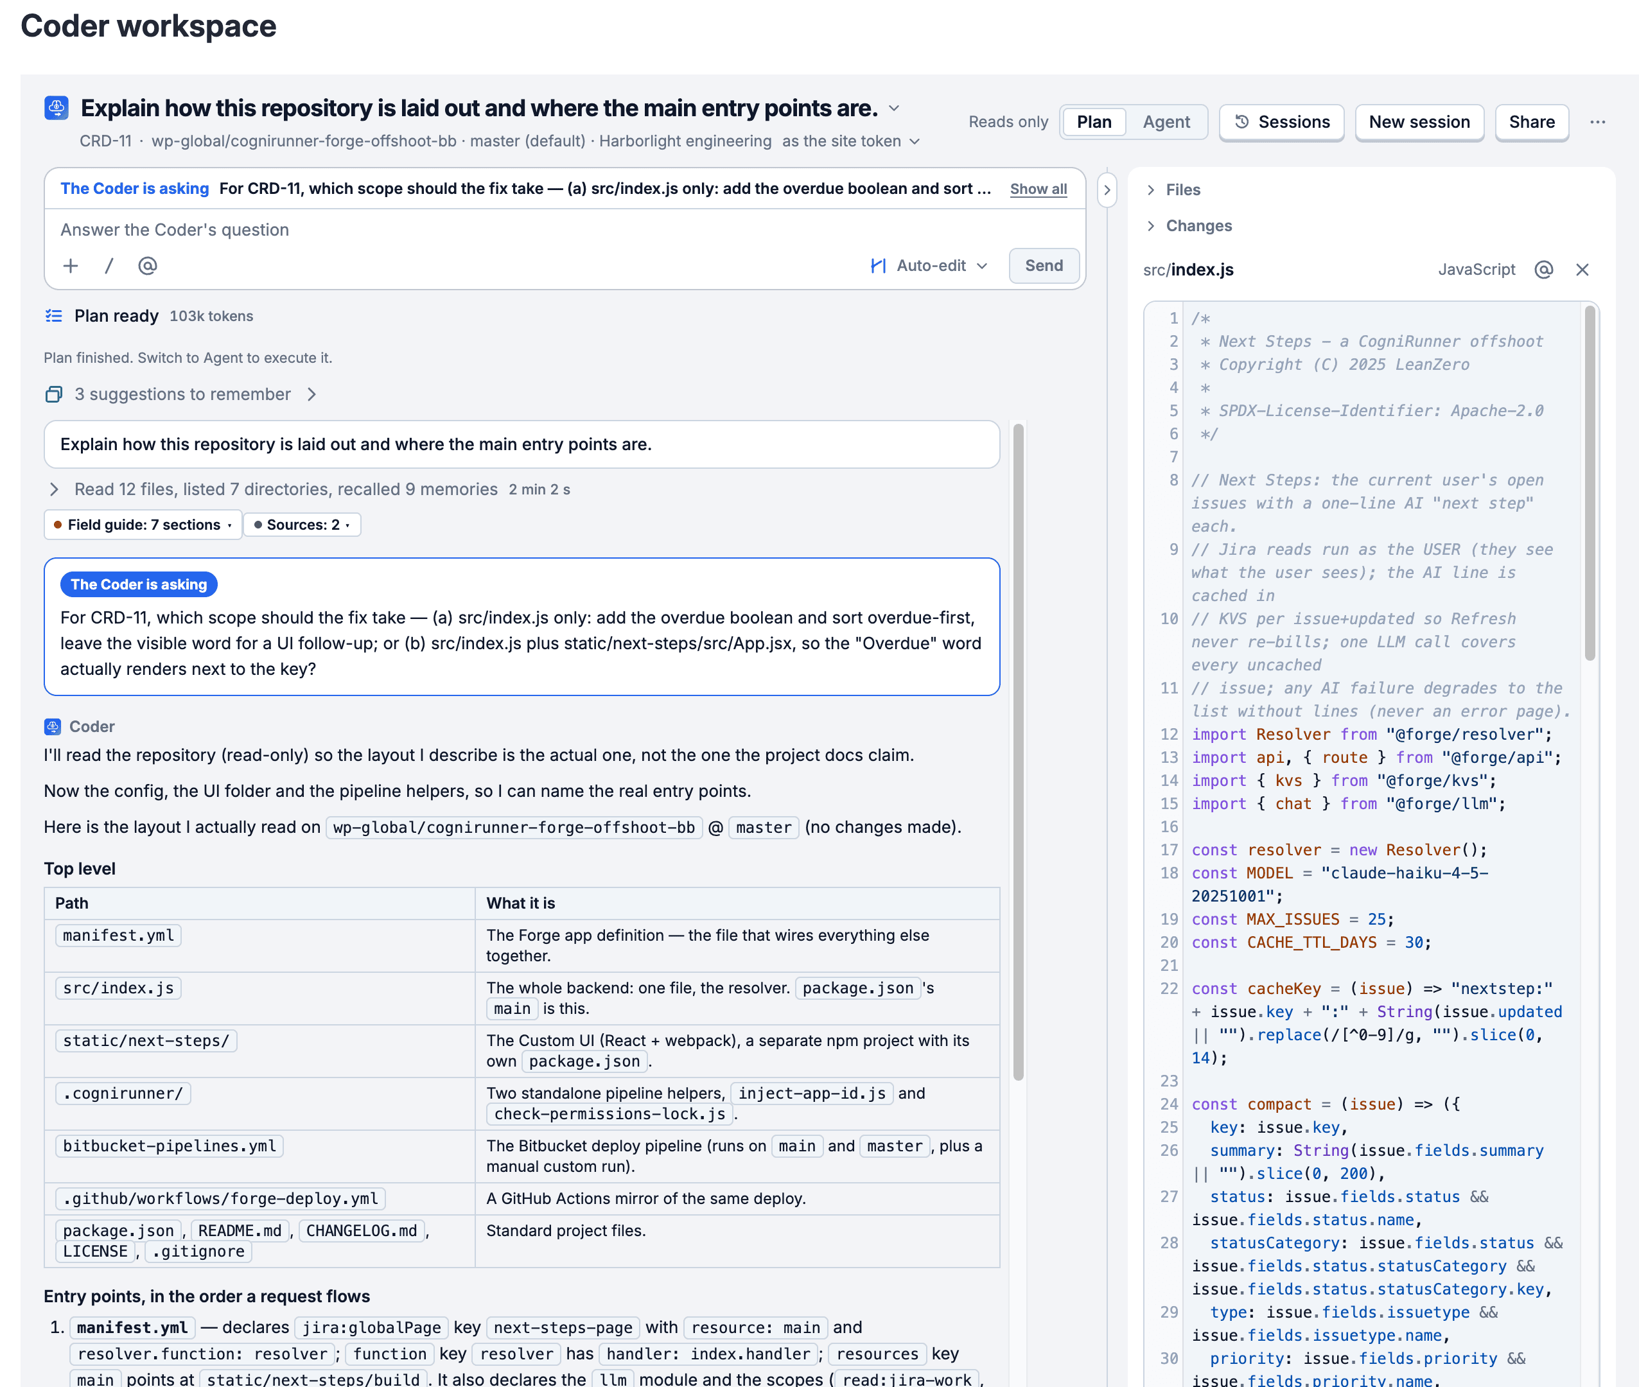
Task: Open the more options ellipsis menu
Action: [x=1597, y=122]
